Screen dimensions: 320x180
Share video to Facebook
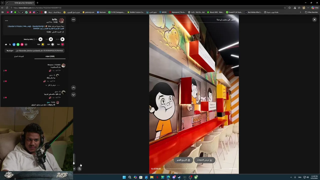pyautogui.click(x=14, y=44)
